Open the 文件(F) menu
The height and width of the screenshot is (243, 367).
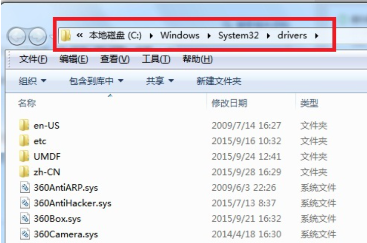click(x=33, y=60)
